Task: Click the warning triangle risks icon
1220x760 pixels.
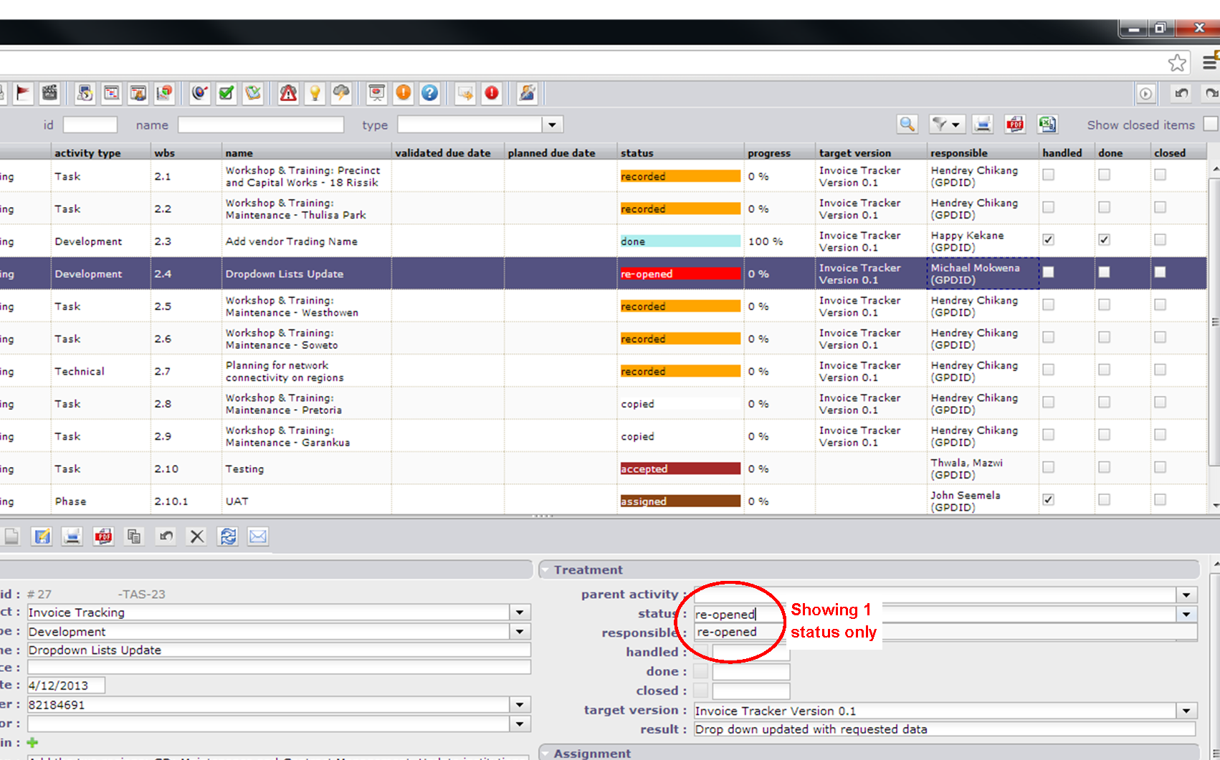Action: pos(288,93)
